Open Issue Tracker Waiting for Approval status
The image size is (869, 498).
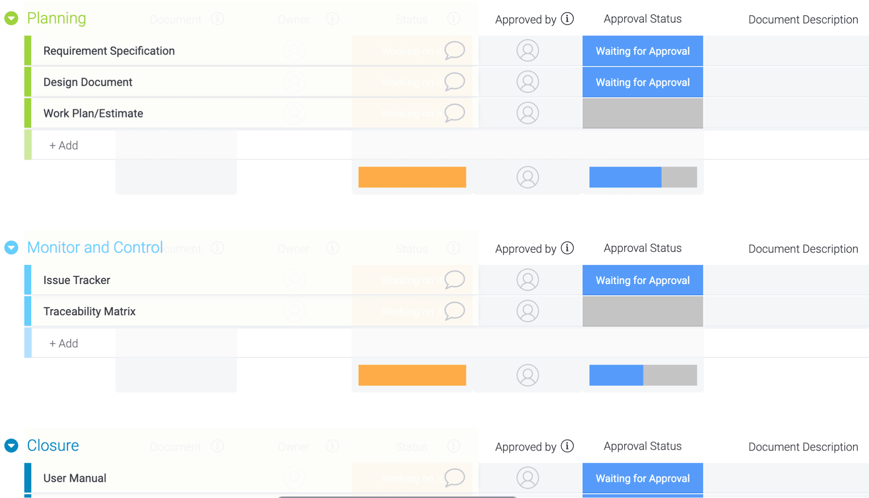tap(643, 280)
